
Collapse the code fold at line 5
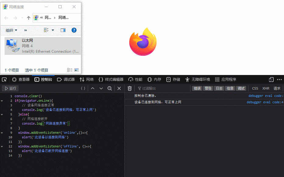click(2, 115)
